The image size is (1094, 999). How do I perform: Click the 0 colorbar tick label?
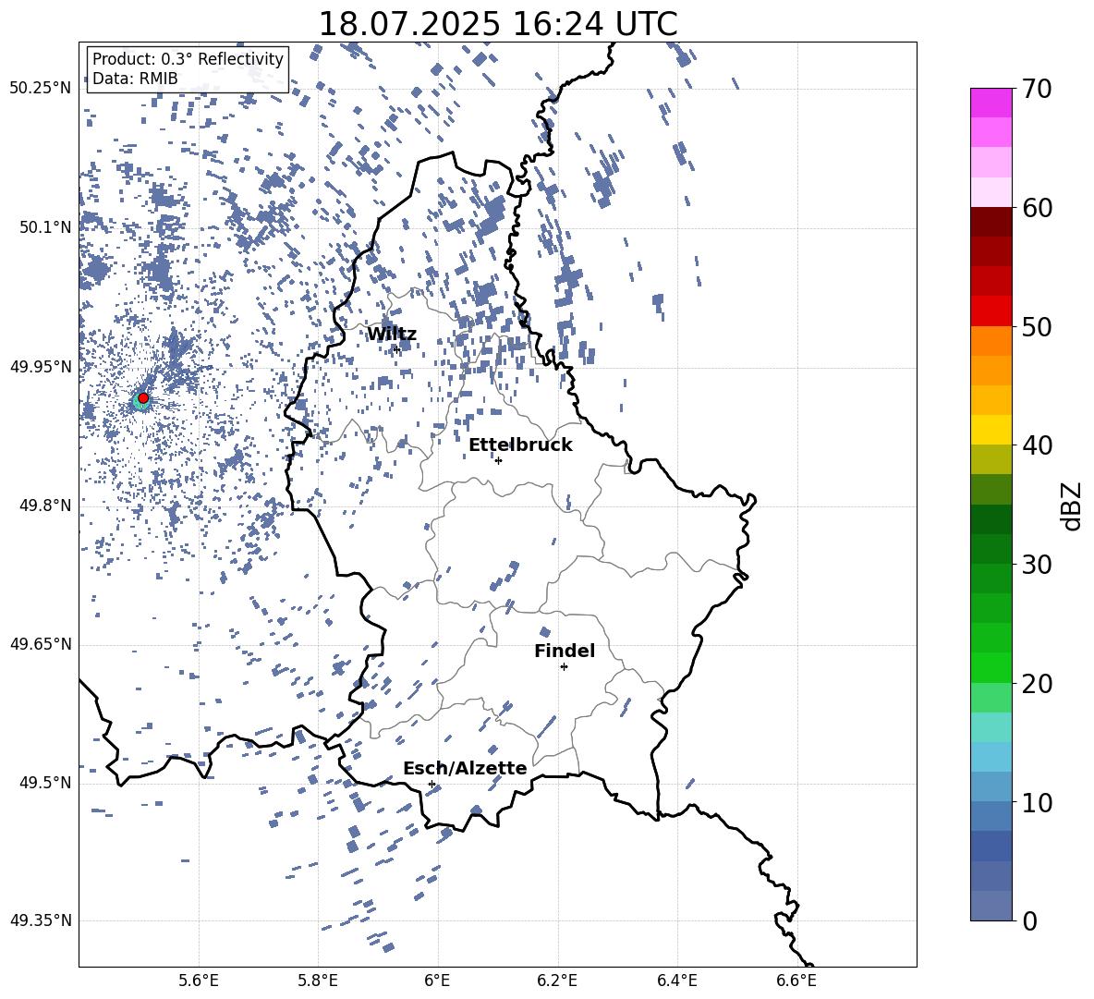click(x=1029, y=921)
